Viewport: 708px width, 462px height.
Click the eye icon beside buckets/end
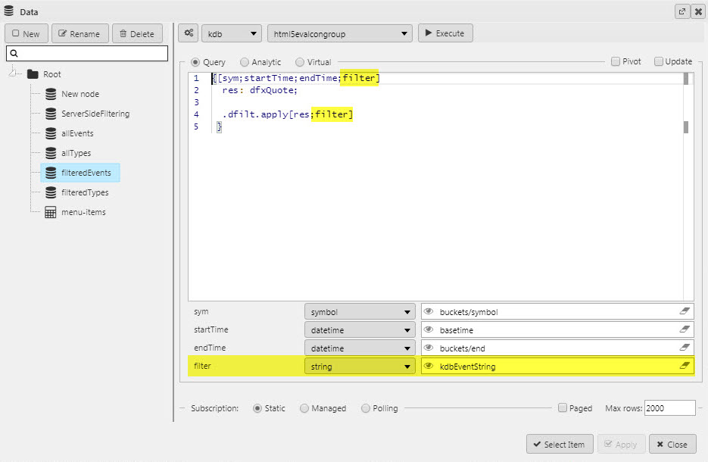[x=429, y=348]
